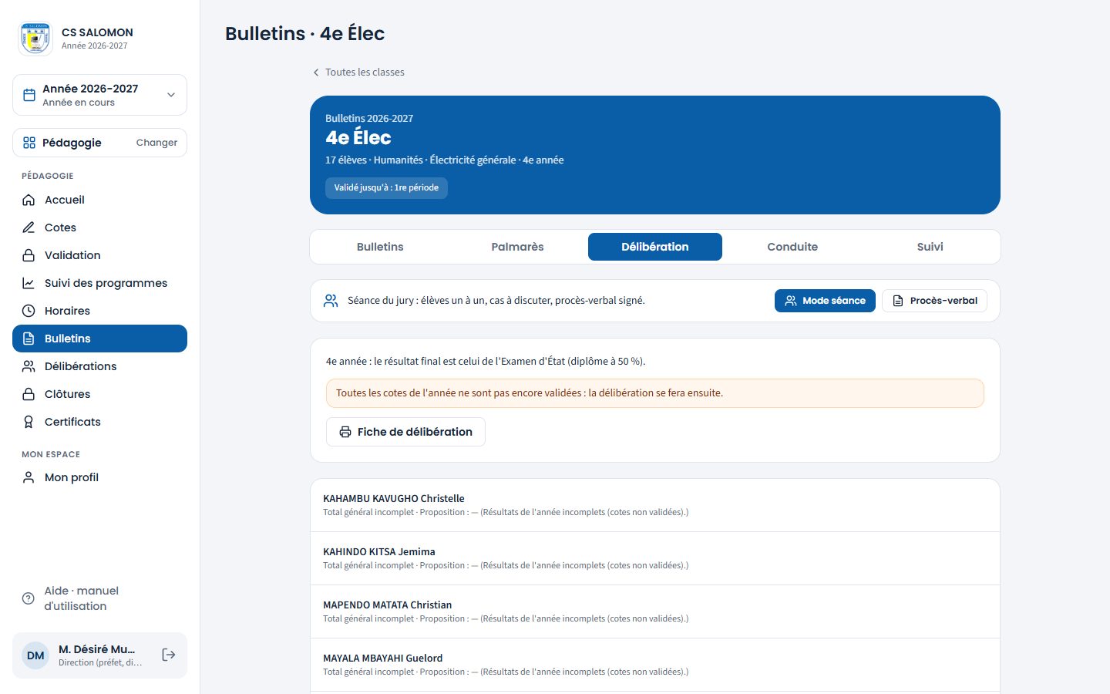The image size is (1110, 694).
Task: Click the help question mark icon
Action: point(29,598)
